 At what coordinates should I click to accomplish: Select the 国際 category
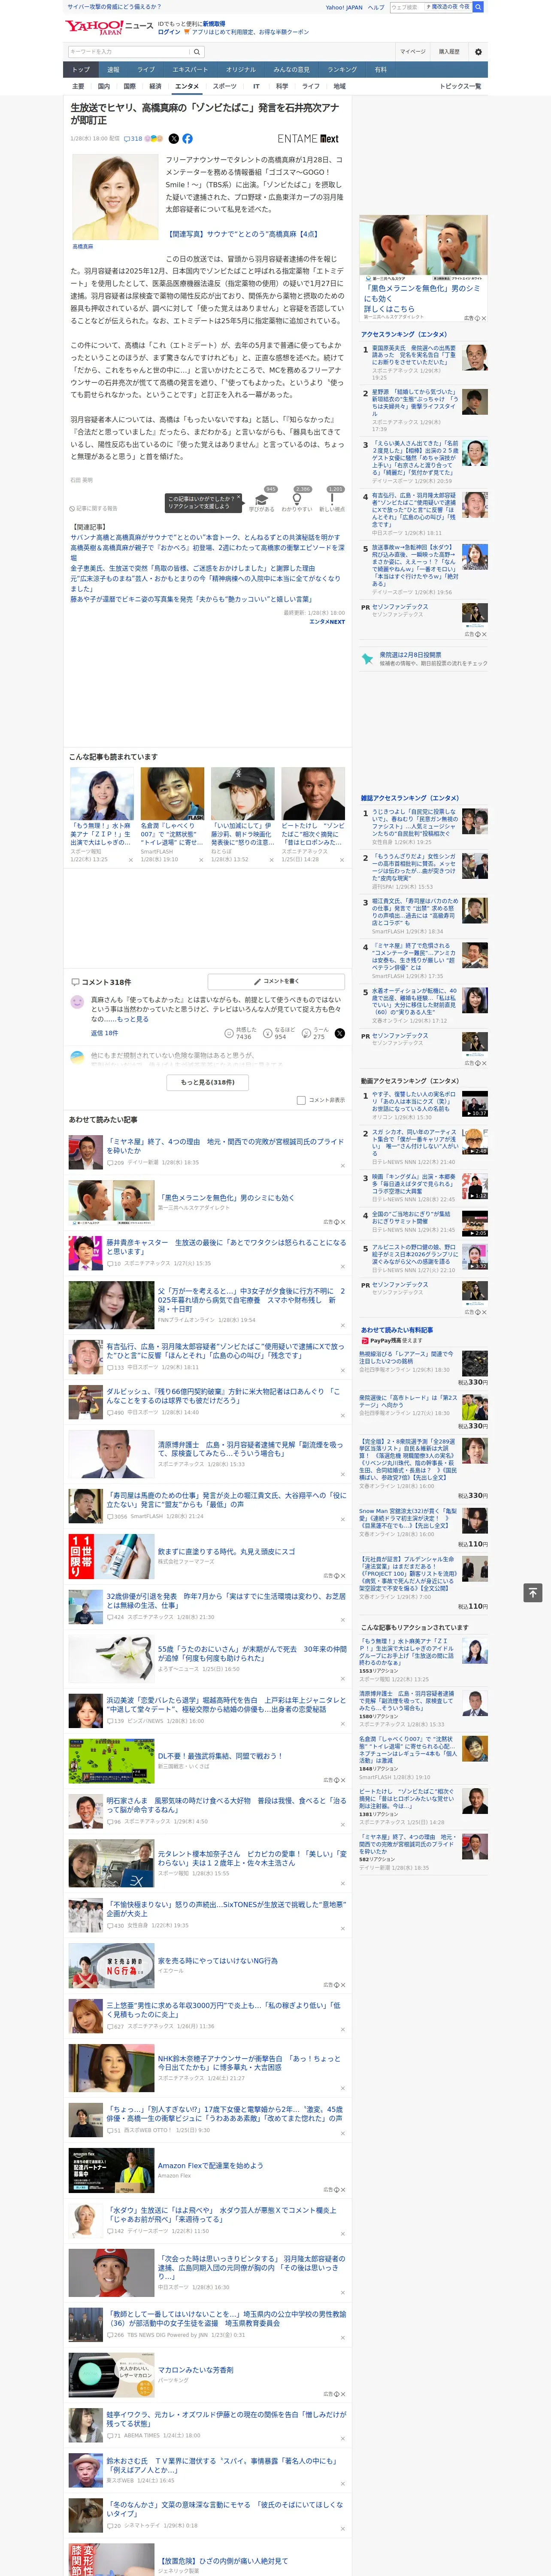point(130,86)
